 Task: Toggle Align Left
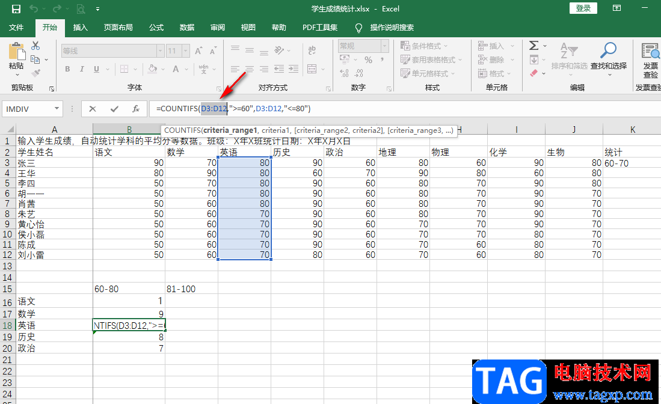[x=235, y=69]
